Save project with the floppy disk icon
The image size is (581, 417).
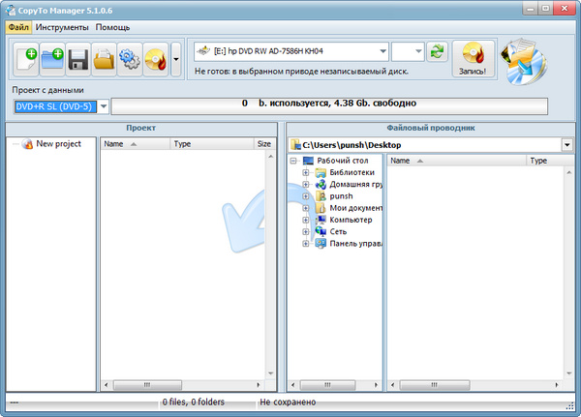[77, 60]
